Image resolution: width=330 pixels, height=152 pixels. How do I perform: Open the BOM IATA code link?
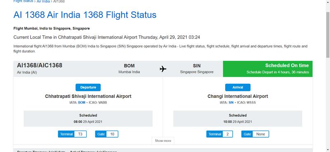click(82, 103)
